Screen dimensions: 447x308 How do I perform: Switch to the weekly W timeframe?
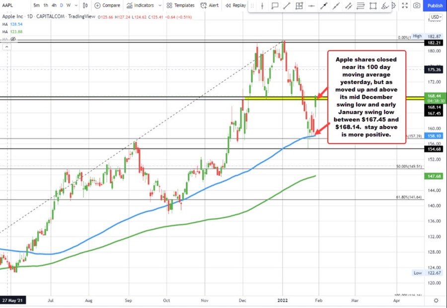coord(68,5)
